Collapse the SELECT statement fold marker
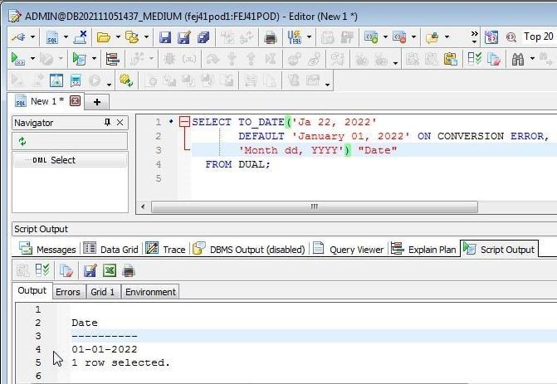 184,122
